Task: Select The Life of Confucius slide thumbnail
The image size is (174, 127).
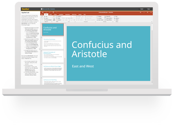Action: click(x=53, y=43)
